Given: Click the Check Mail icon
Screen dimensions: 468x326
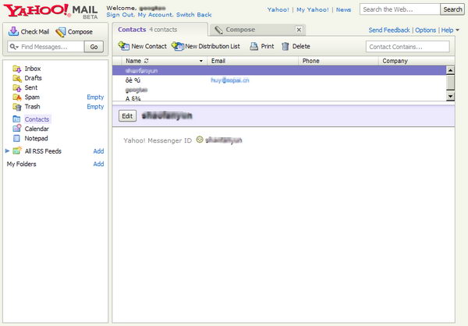Looking at the screenshot, I should point(14,32).
